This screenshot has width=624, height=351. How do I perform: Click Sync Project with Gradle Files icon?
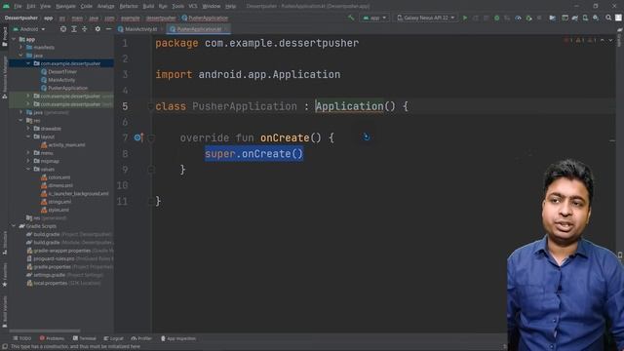pos(575,18)
